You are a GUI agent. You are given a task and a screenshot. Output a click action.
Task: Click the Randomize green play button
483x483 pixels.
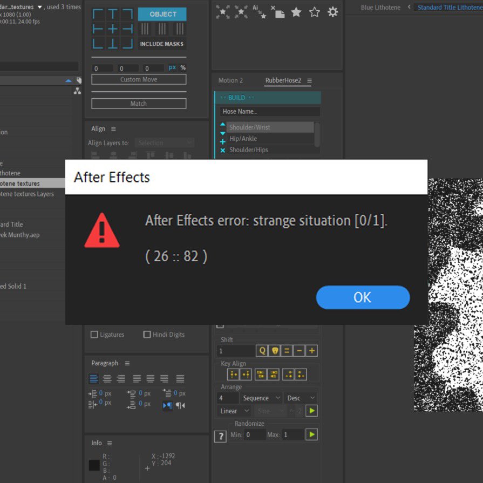pos(312,434)
